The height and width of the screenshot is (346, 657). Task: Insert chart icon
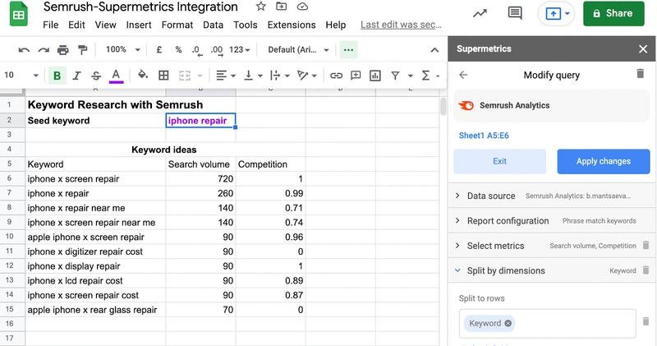(375, 76)
